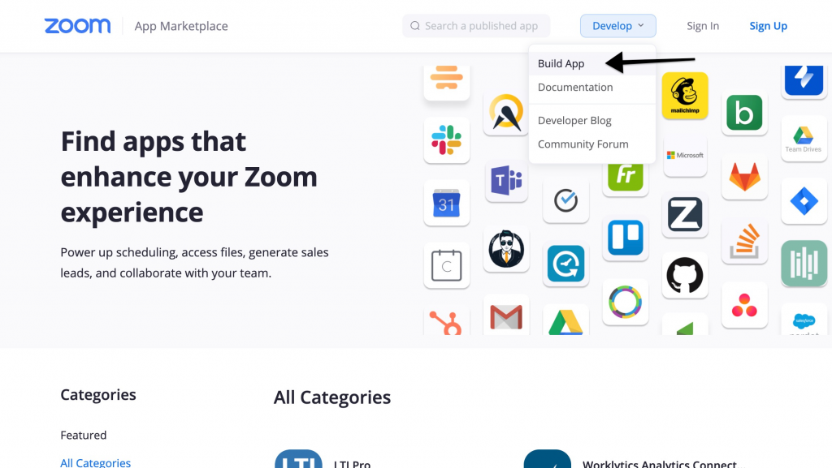This screenshot has width=832, height=468.
Task: Open the Google Drive app icon
Action: click(x=565, y=321)
